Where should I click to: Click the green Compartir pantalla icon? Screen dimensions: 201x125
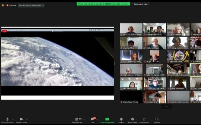[x=107, y=119]
